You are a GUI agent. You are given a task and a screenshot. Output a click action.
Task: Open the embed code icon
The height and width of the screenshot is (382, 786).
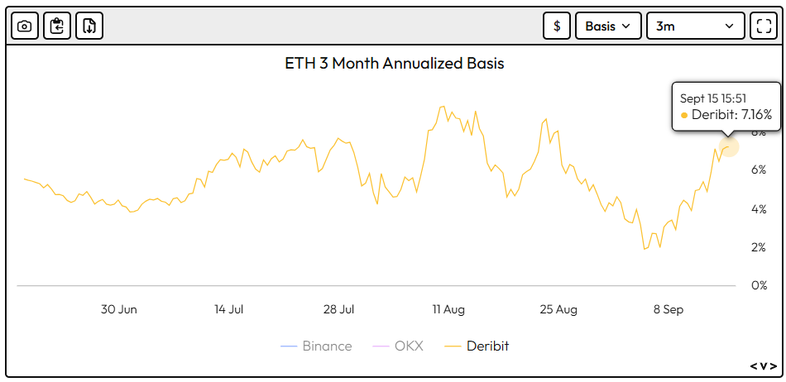763,365
